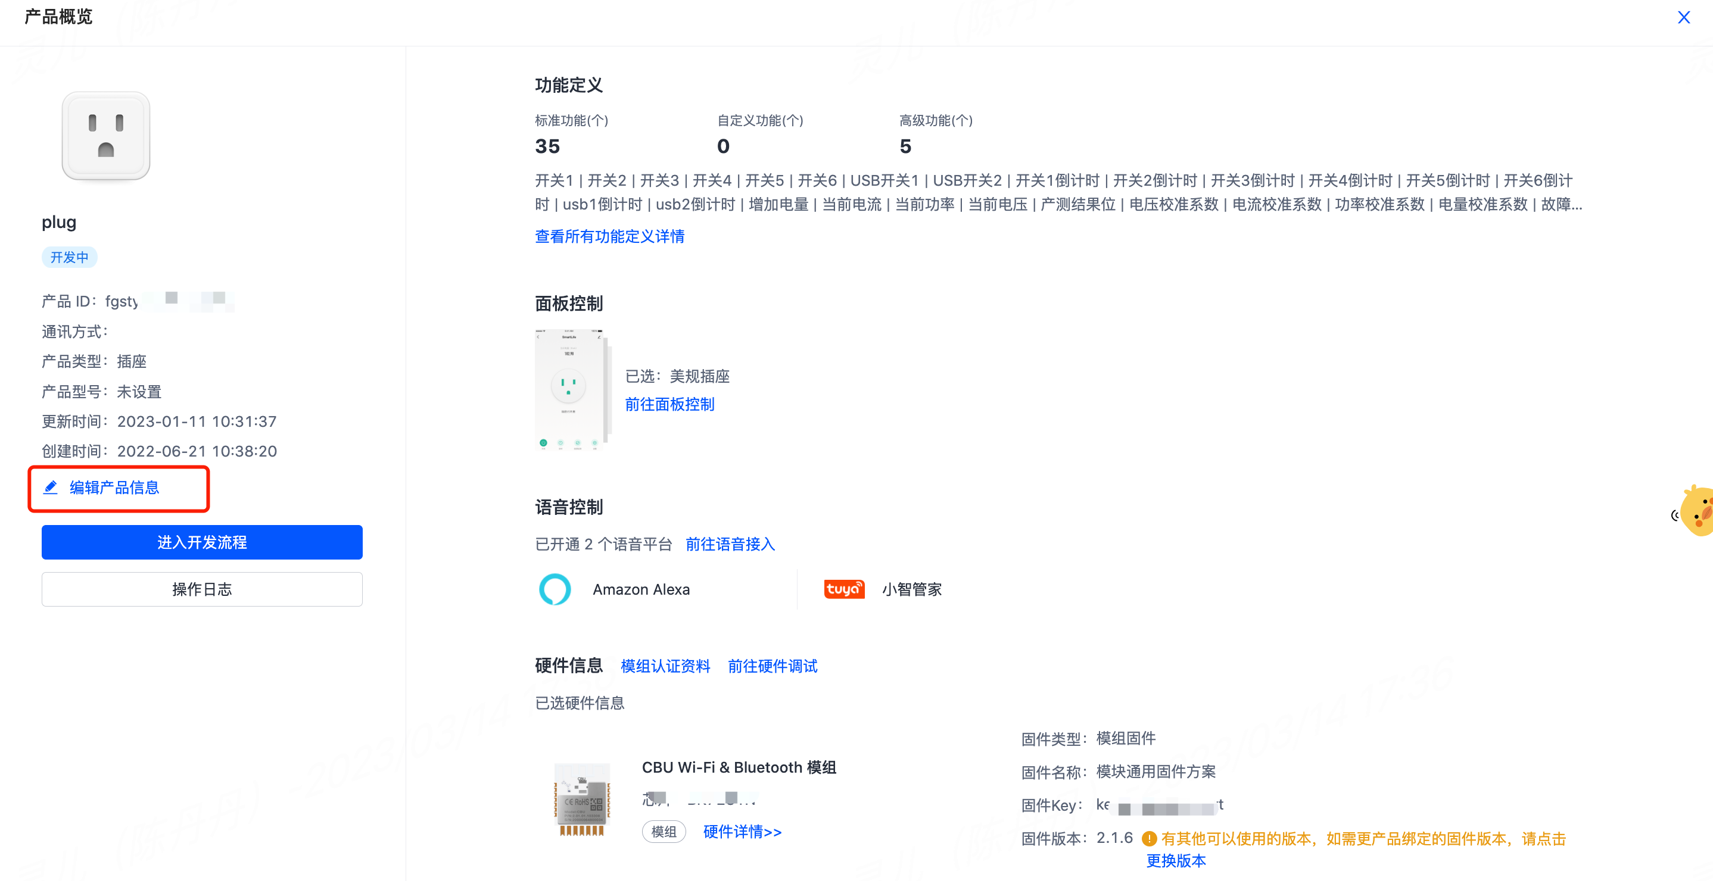Click 更换版本 to change firmware version
Screen dimensions: 1713x881
point(1176,861)
